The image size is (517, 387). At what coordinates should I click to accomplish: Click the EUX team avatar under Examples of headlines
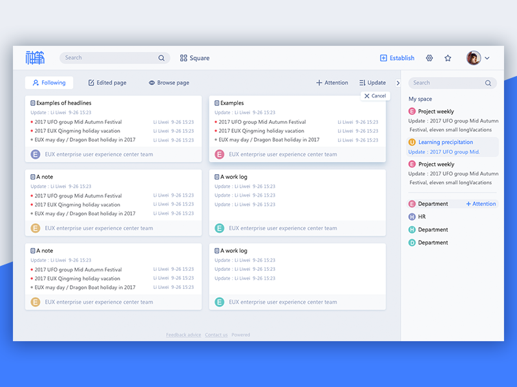pyautogui.click(x=35, y=154)
